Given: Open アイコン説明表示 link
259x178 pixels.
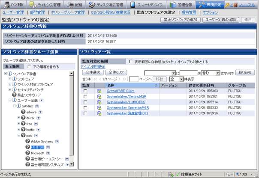Looking at the screenshot, I should (x=93, y=67).
